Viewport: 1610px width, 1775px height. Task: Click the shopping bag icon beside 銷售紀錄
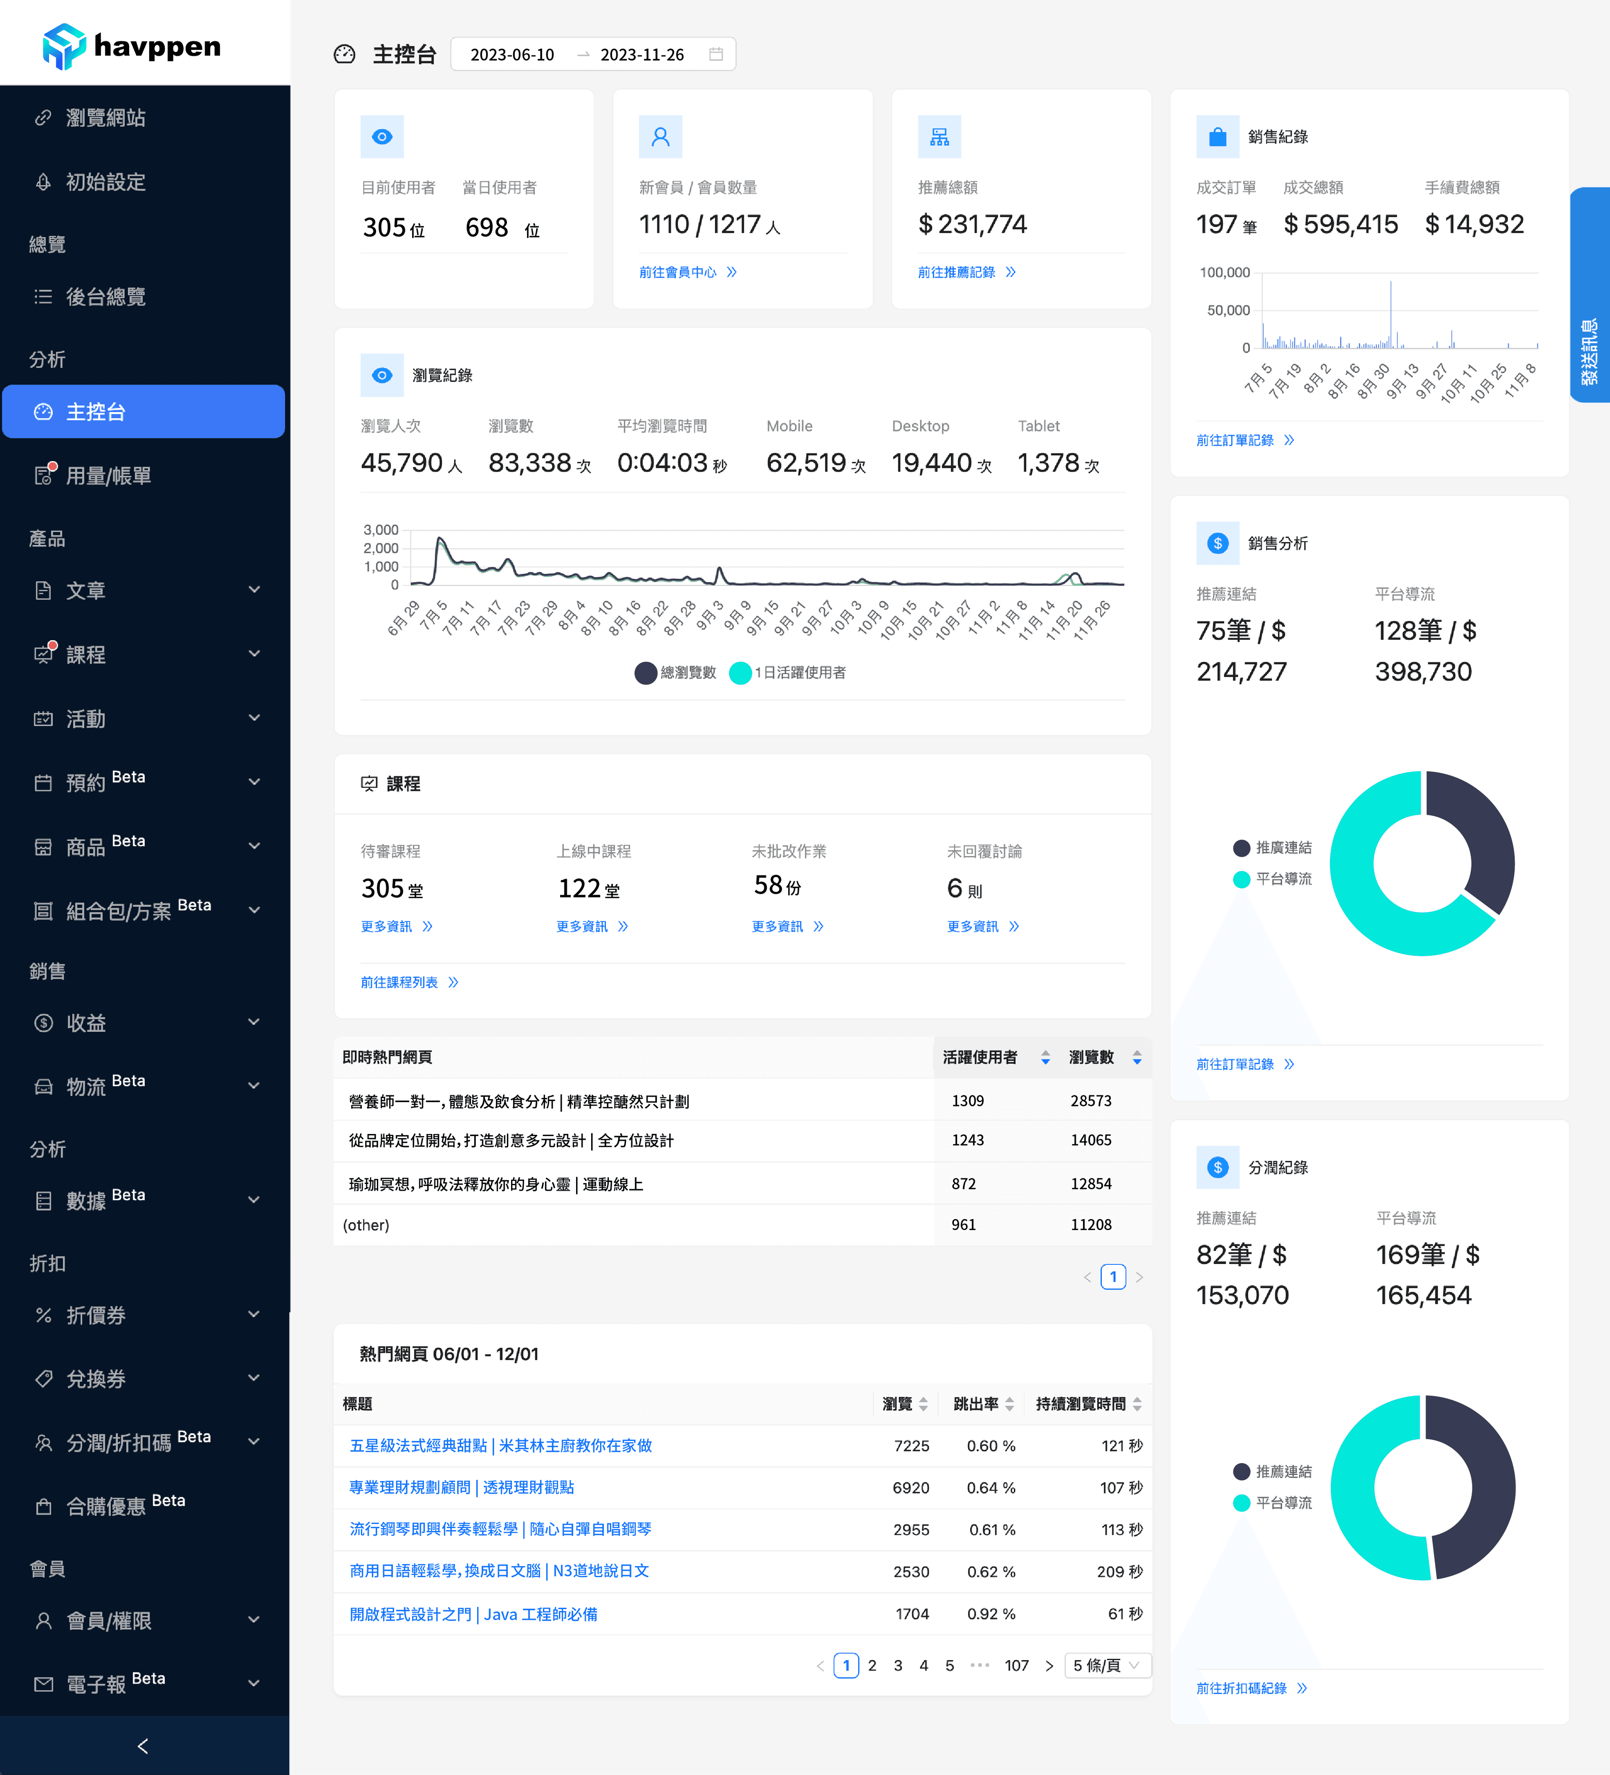1217,138
